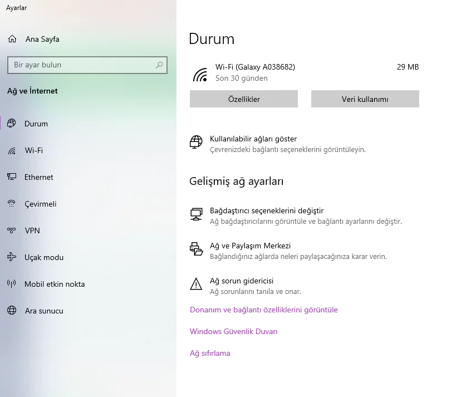This screenshot has height=397, width=476.
Task: Click the Ana Sayfa home icon
Action: click(x=12, y=39)
